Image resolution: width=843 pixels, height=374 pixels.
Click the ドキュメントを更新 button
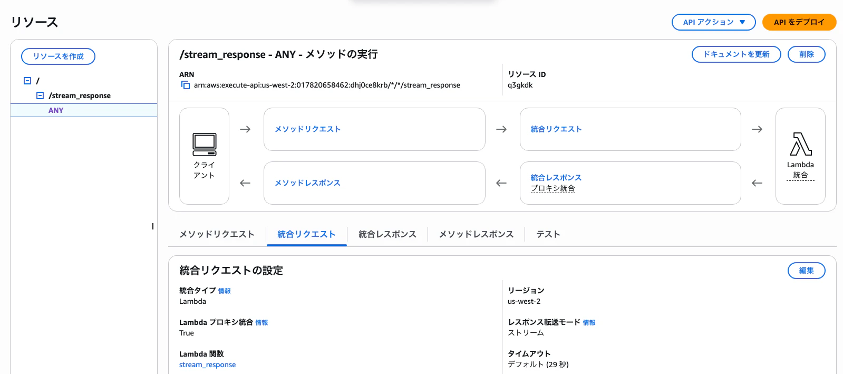click(736, 54)
